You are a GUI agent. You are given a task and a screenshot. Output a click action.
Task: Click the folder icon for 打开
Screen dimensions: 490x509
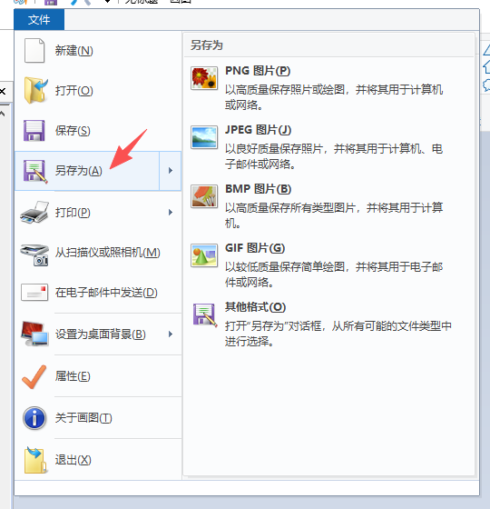(35, 90)
